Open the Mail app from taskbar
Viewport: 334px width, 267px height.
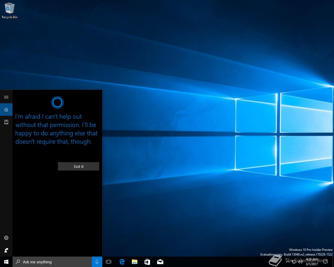point(160,262)
